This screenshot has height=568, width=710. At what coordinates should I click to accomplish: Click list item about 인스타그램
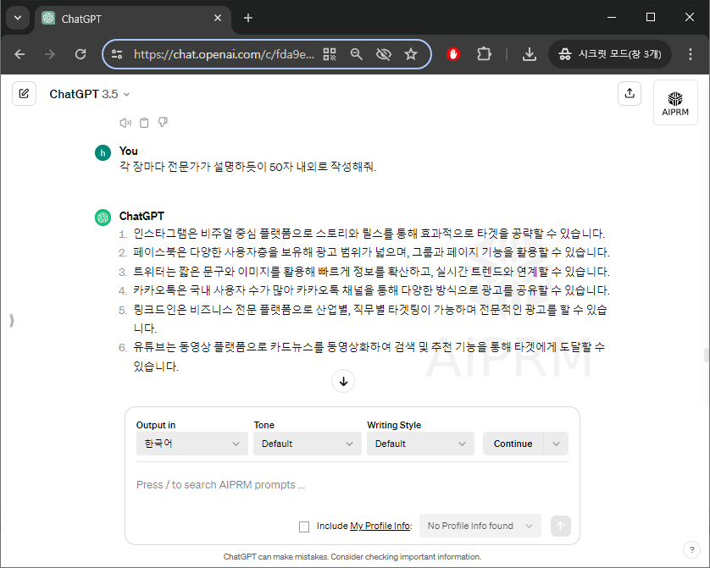[x=369, y=234]
